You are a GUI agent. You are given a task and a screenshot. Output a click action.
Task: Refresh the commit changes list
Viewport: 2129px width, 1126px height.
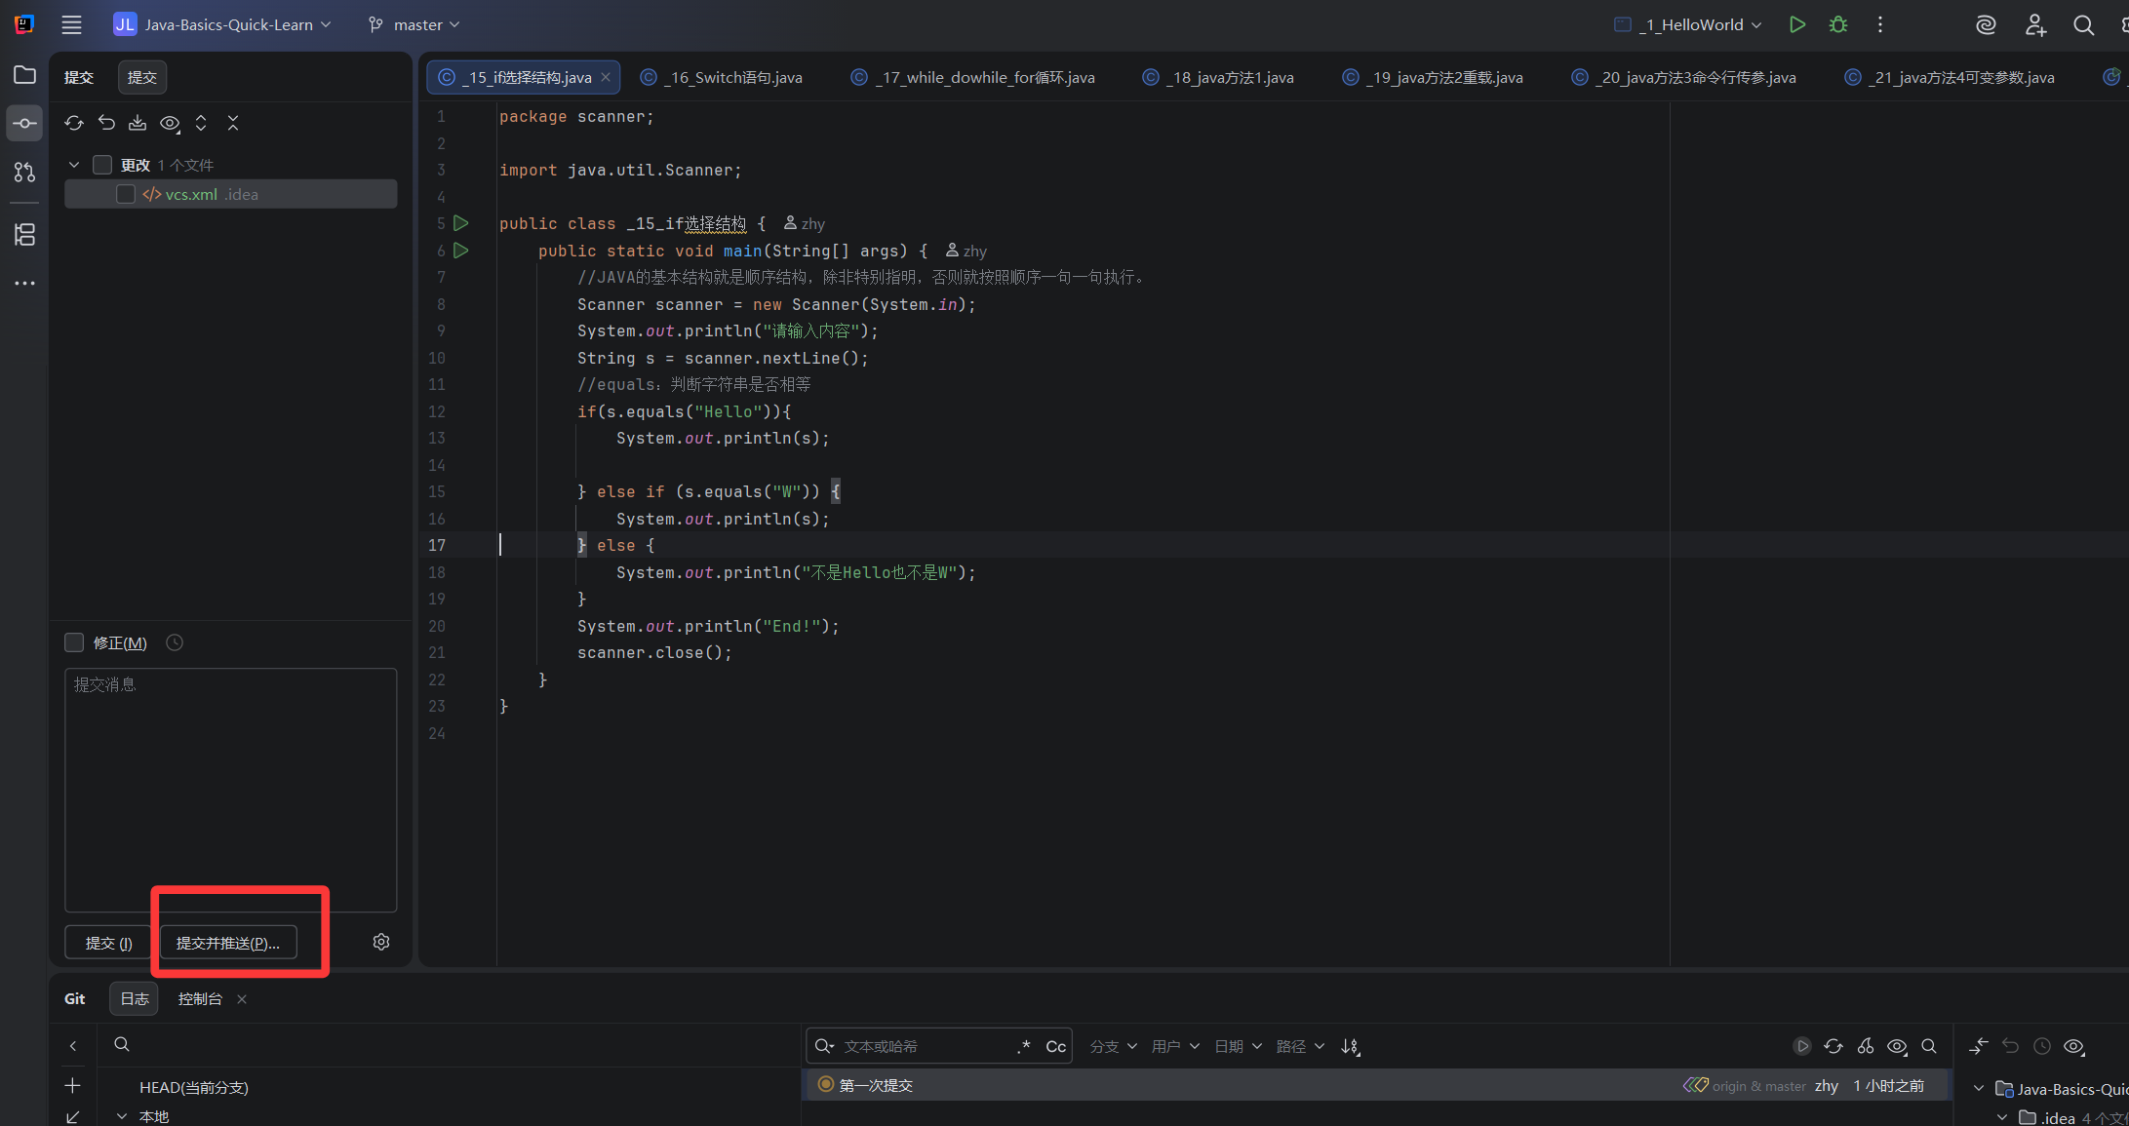(x=74, y=123)
